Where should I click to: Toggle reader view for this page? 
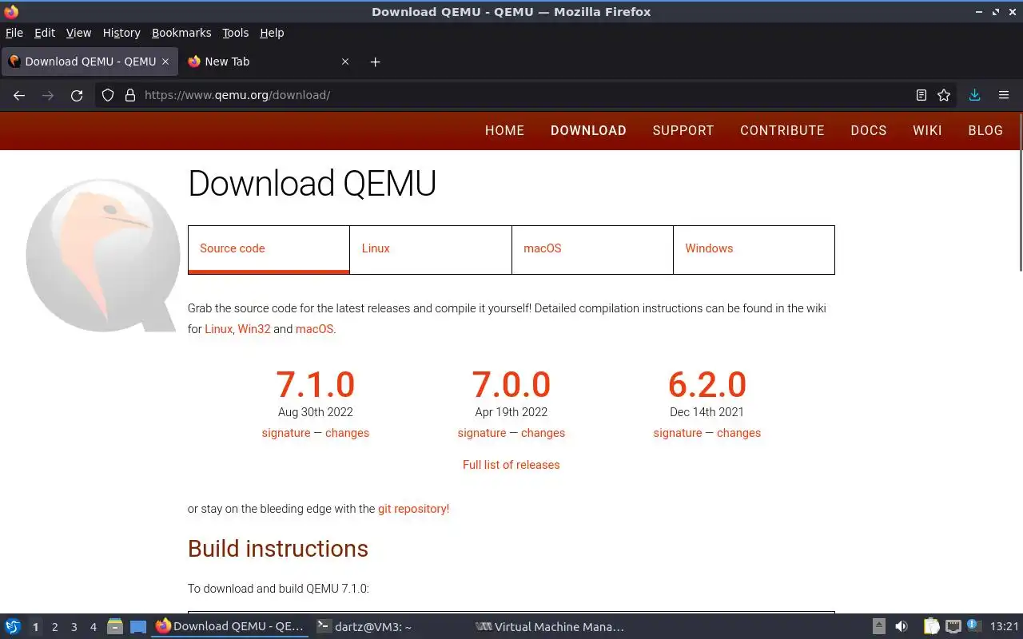click(x=921, y=95)
